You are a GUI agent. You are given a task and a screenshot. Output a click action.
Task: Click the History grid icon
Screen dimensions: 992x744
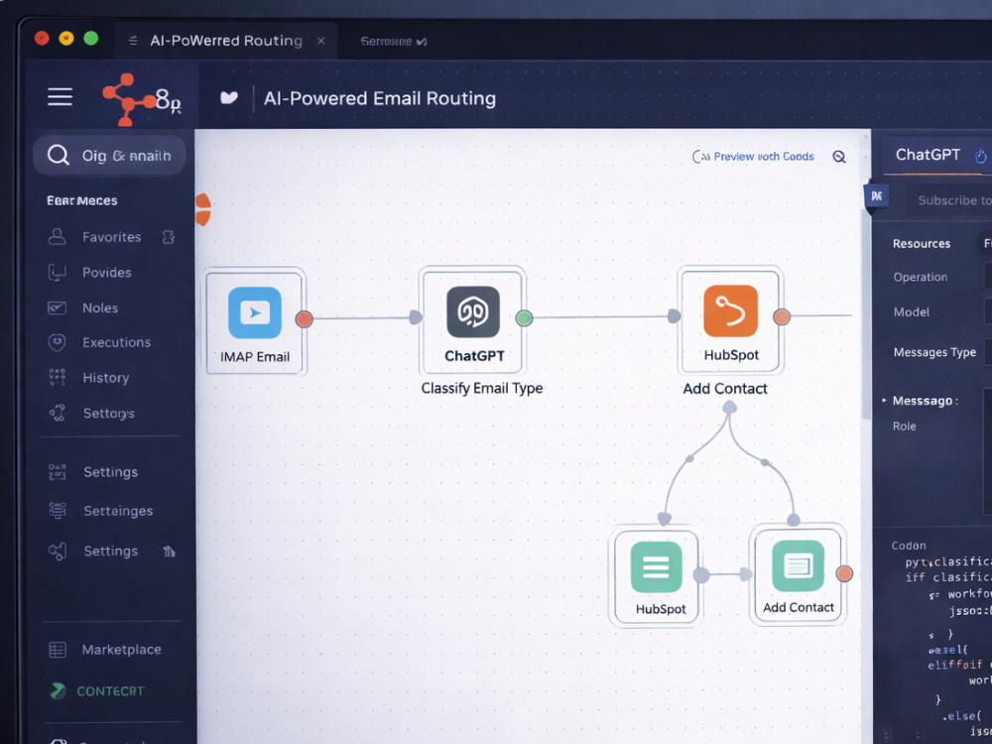[57, 378]
